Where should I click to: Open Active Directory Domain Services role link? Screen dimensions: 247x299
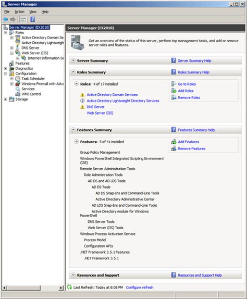pos(112,95)
